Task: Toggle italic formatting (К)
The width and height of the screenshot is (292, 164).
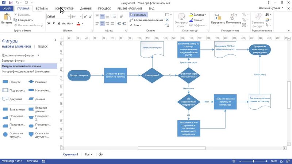Action: [54, 24]
